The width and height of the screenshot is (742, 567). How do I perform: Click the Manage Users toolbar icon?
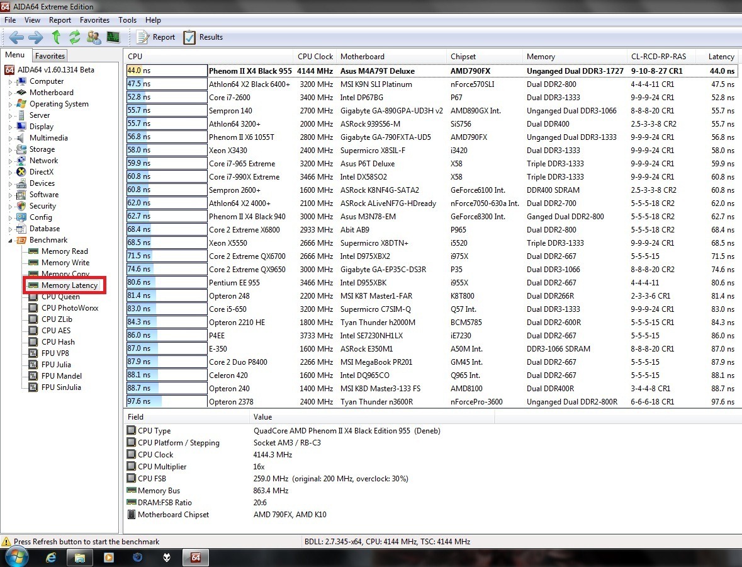[94, 37]
